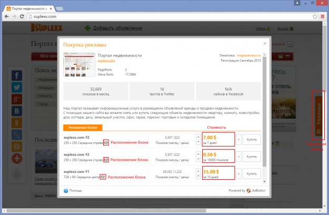This screenshot has width=329, height=215.
Task: Share via Google Plus sidebar icon
Action: pyautogui.click(x=16, y=99)
